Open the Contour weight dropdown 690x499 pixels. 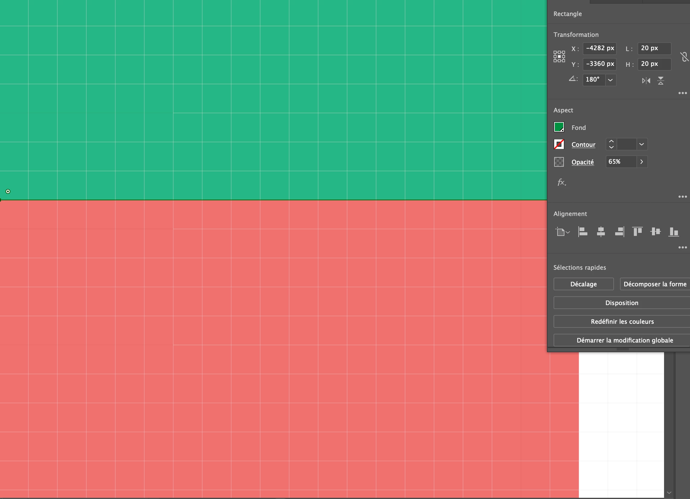(641, 144)
